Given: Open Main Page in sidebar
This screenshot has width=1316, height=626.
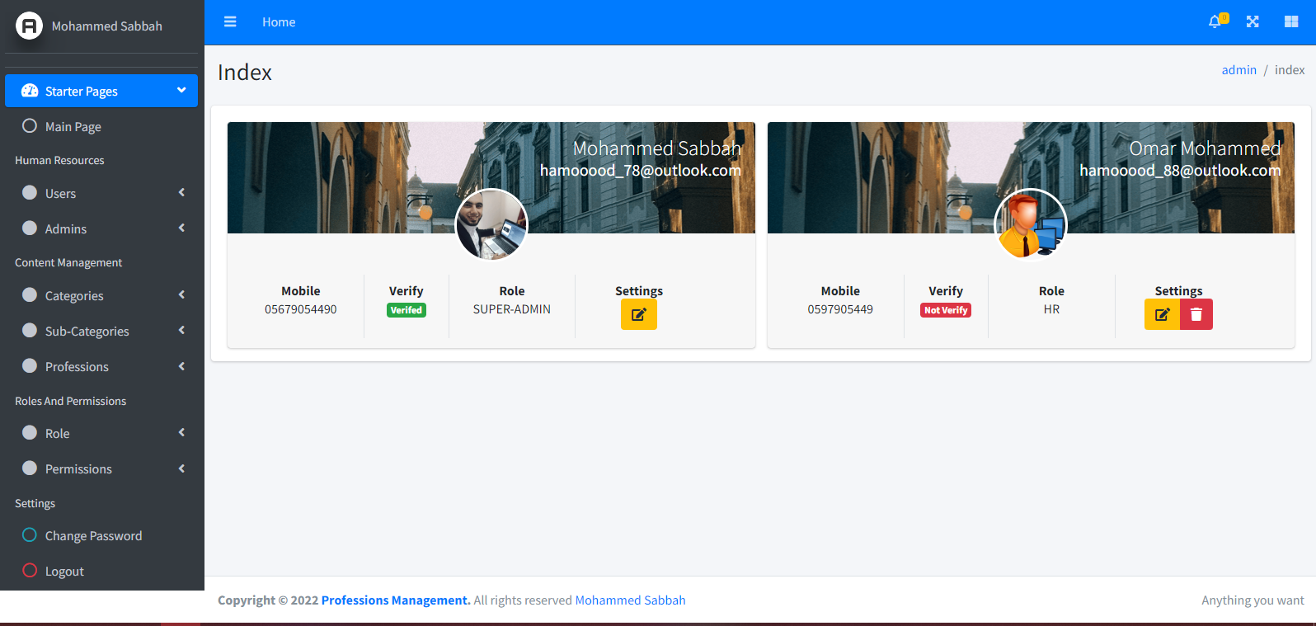Looking at the screenshot, I should tap(73, 127).
